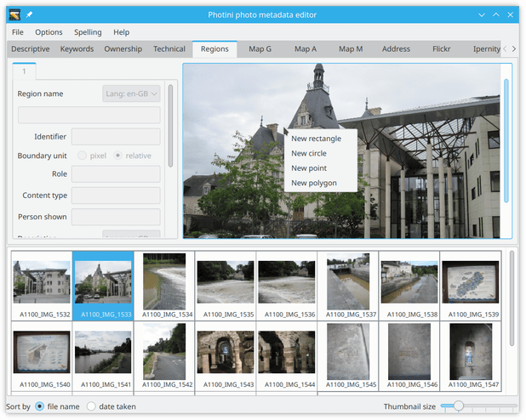Sort by date taken radio button
The height and width of the screenshot is (420, 526).
91,406
